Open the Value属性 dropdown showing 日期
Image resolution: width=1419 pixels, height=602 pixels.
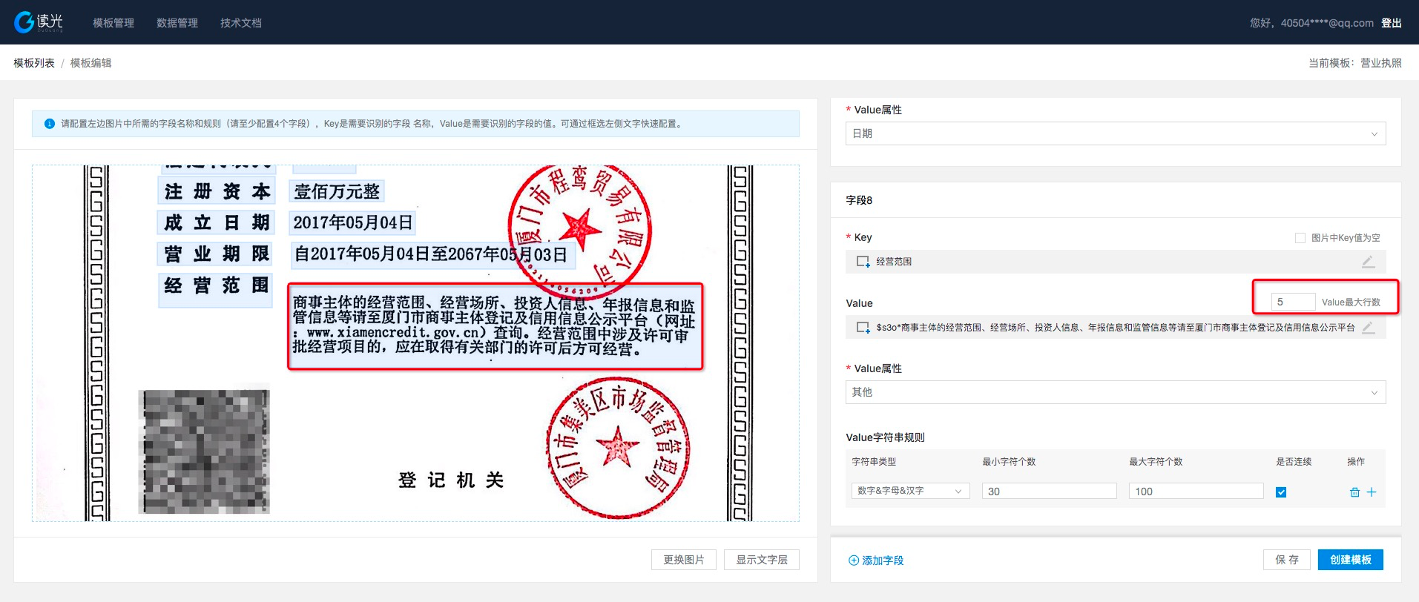coord(1116,133)
